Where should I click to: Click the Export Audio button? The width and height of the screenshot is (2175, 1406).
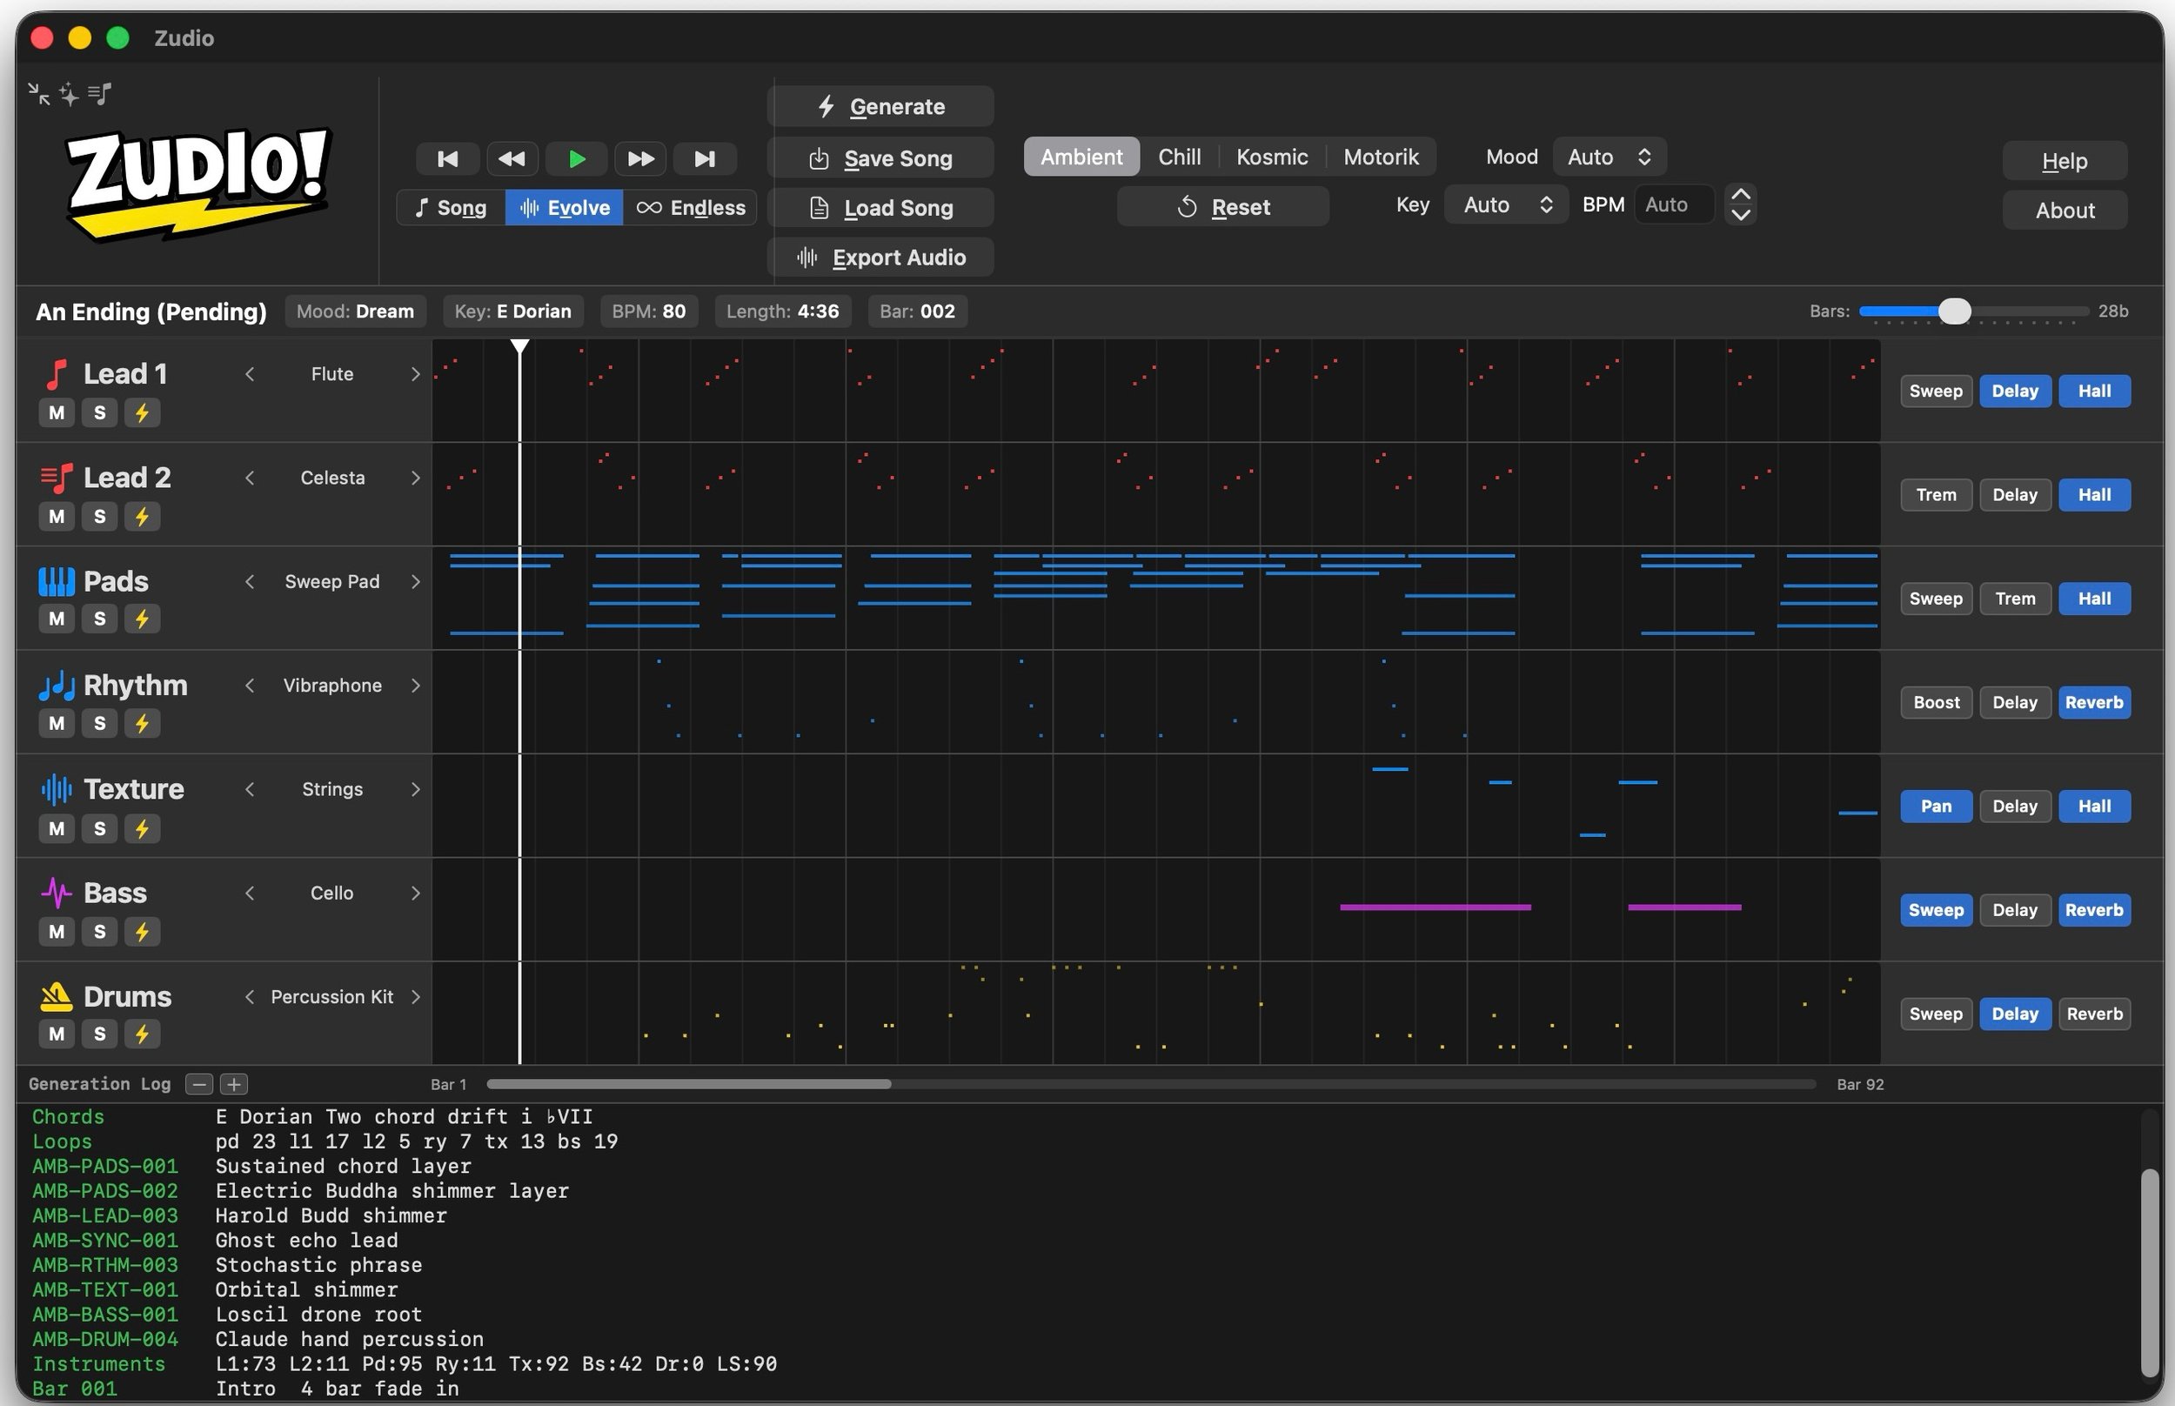(x=880, y=258)
